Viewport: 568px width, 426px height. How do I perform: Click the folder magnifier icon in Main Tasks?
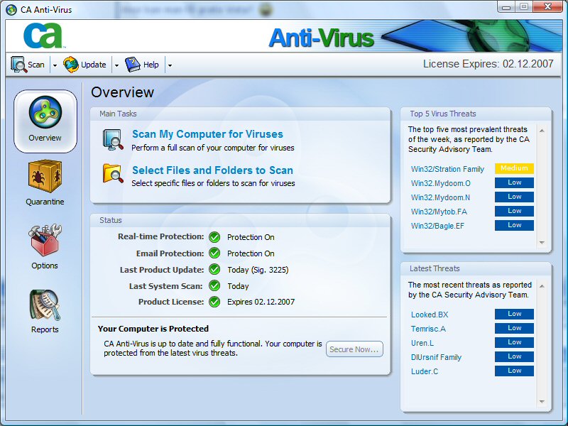[x=113, y=173]
